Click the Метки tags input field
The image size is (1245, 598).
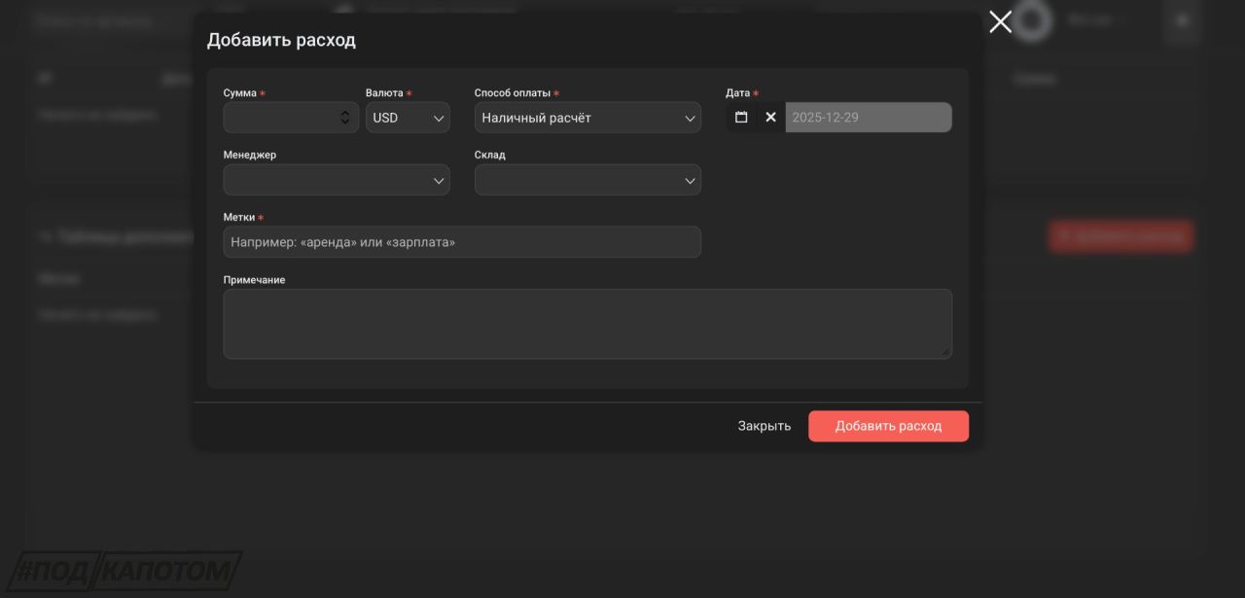click(462, 242)
